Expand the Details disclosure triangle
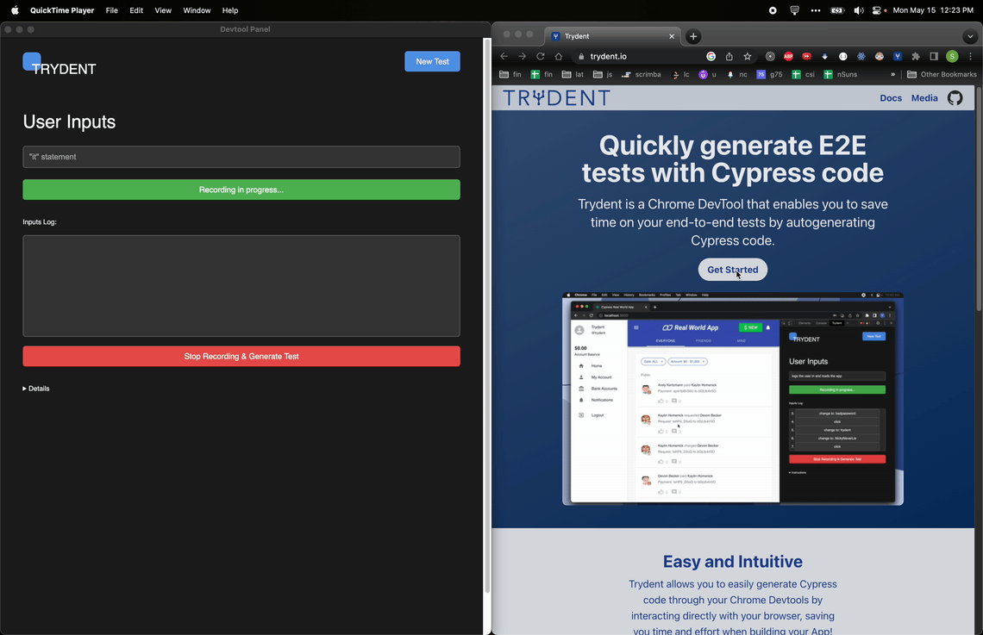The width and height of the screenshot is (983, 635). (35, 389)
